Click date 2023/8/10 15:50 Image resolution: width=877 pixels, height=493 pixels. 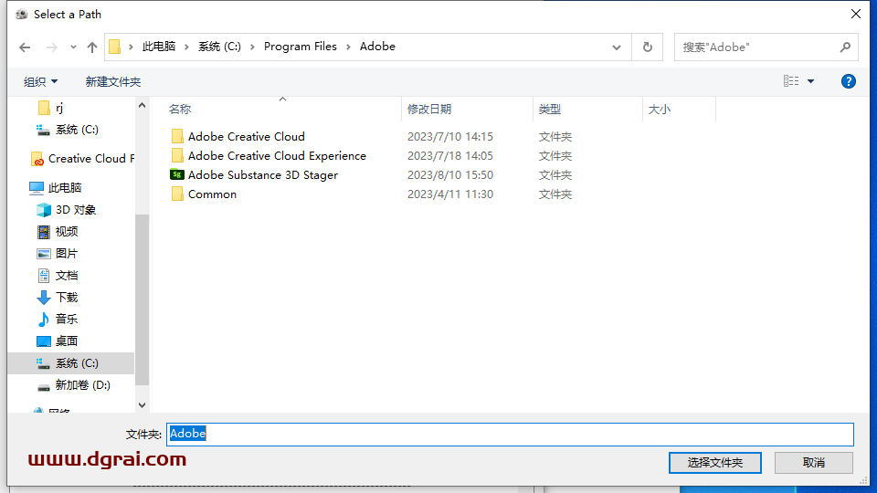click(x=450, y=175)
